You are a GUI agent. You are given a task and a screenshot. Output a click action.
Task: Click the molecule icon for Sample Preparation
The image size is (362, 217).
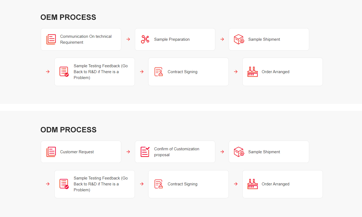click(145, 39)
